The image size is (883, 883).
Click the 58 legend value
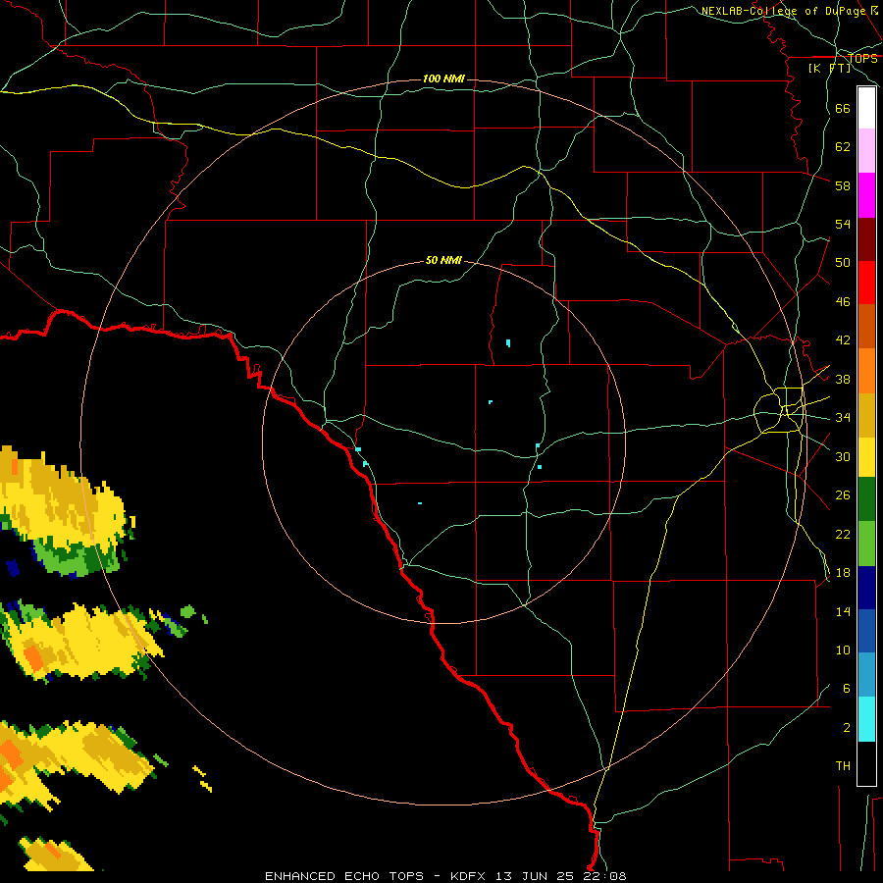843,185
